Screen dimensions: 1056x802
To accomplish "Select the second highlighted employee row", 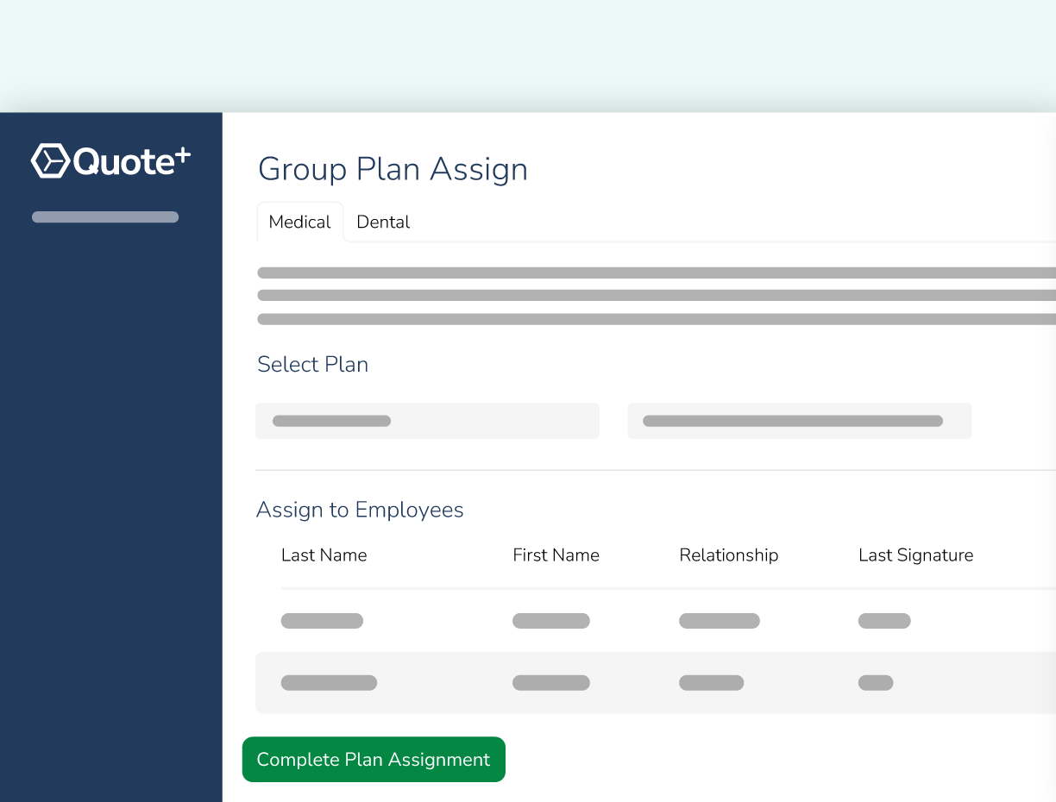I will click(x=604, y=682).
